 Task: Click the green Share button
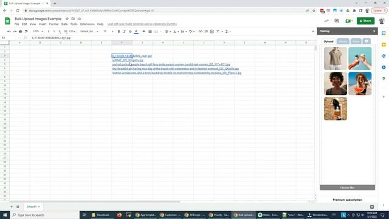(365, 21)
